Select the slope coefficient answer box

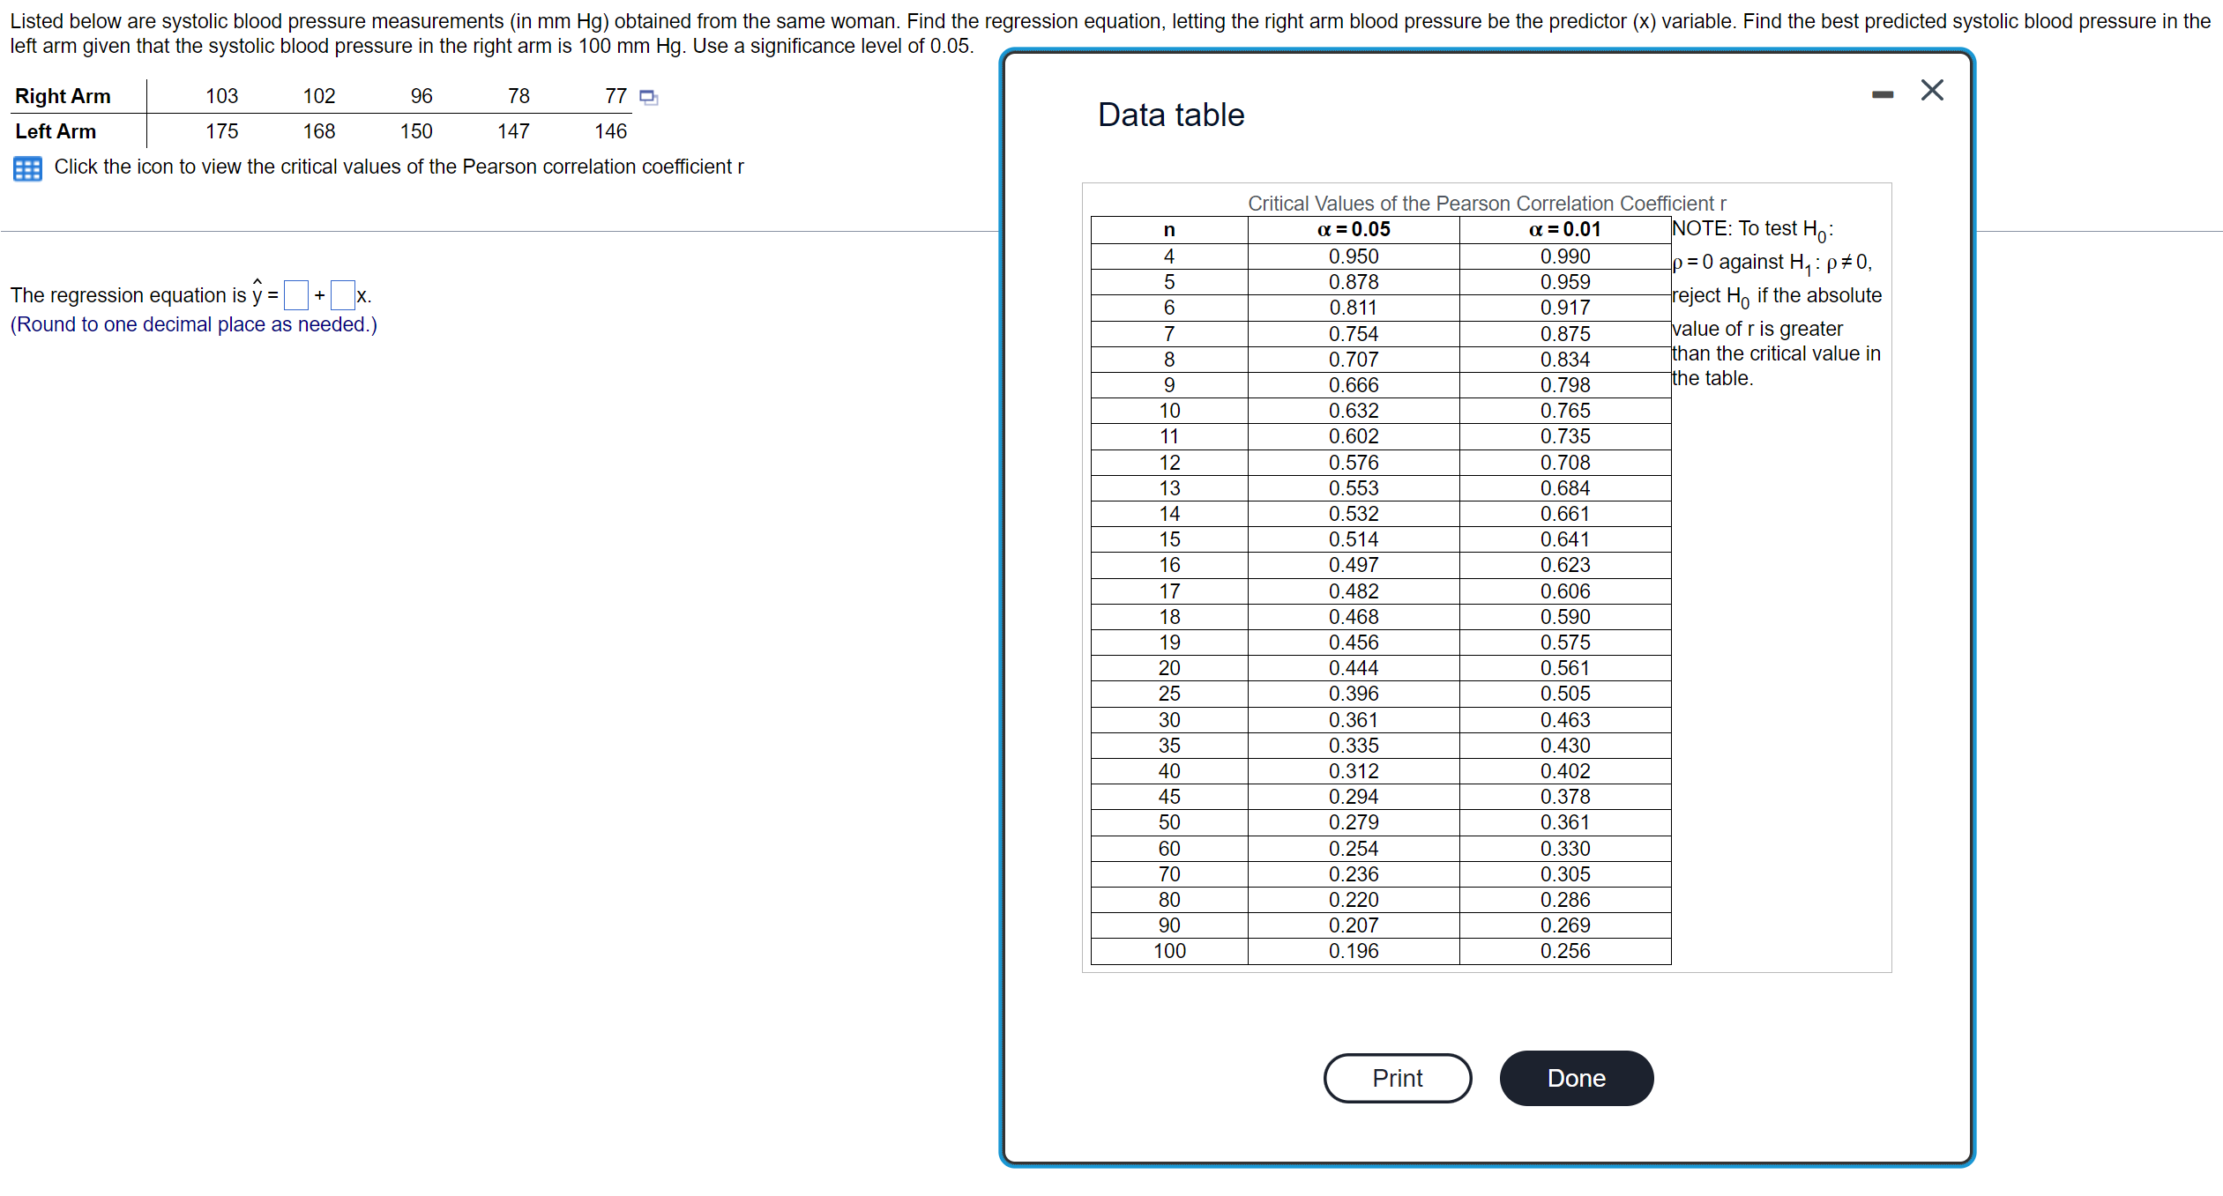(x=342, y=294)
